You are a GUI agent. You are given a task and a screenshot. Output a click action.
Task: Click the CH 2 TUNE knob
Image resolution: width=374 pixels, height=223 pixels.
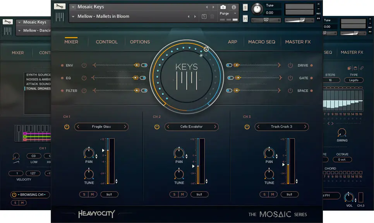coord(179,174)
